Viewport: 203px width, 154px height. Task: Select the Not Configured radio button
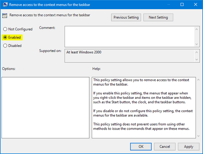pos(5,29)
